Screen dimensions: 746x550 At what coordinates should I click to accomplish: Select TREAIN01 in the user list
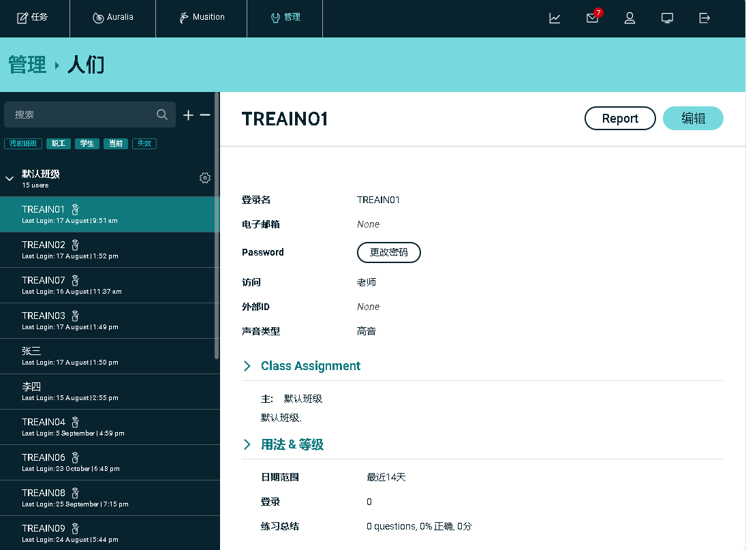[x=110, y=214]
